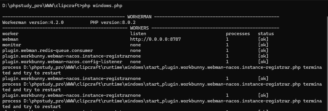Click the PHP version:8.0.2 text
The width and height of the screenshot is (328, 111).
pos(113,22)
